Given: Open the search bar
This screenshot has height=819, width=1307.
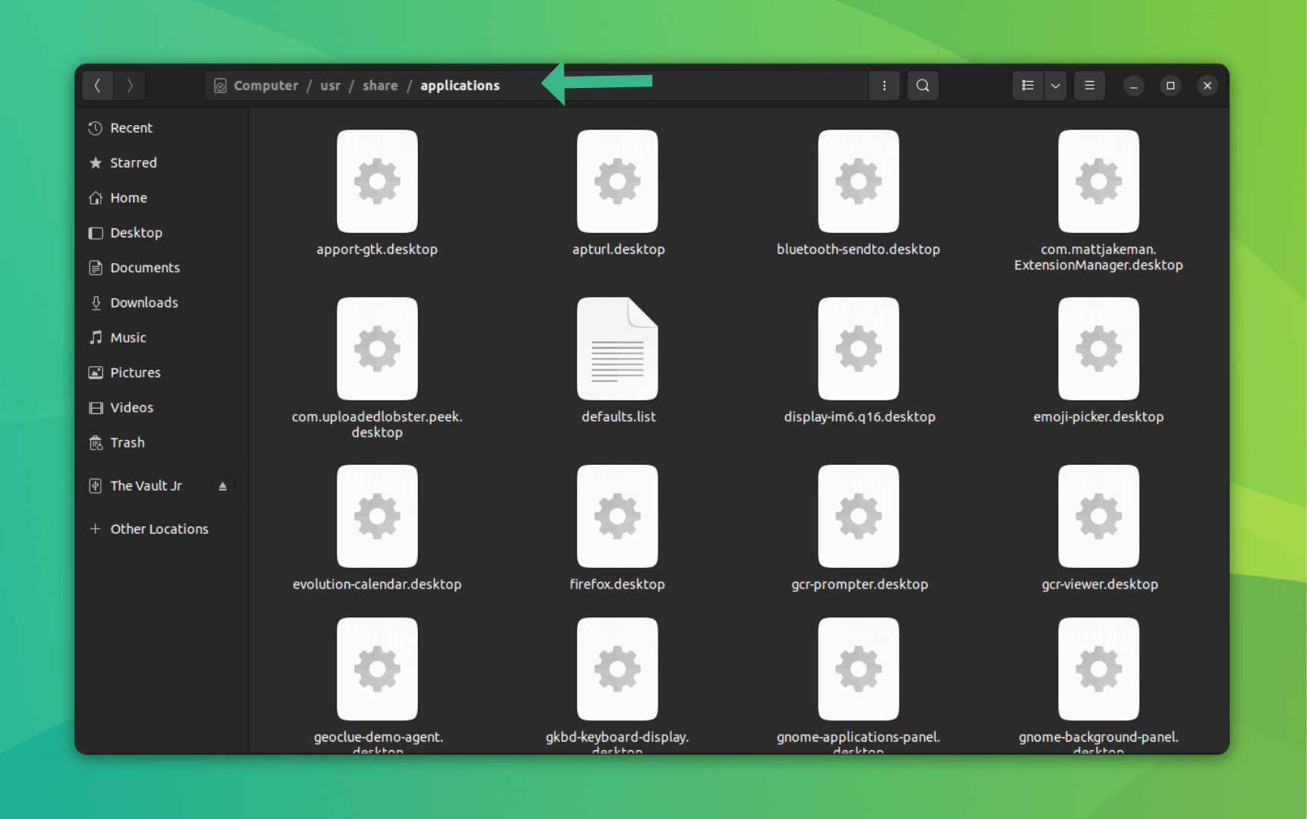Looking at the screenshot, I should tap(922, 85).
